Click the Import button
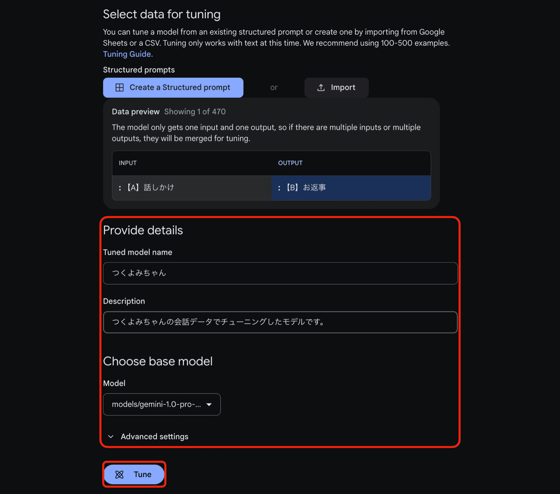Viewport: 560px width, 494px height. pos(336,87)
